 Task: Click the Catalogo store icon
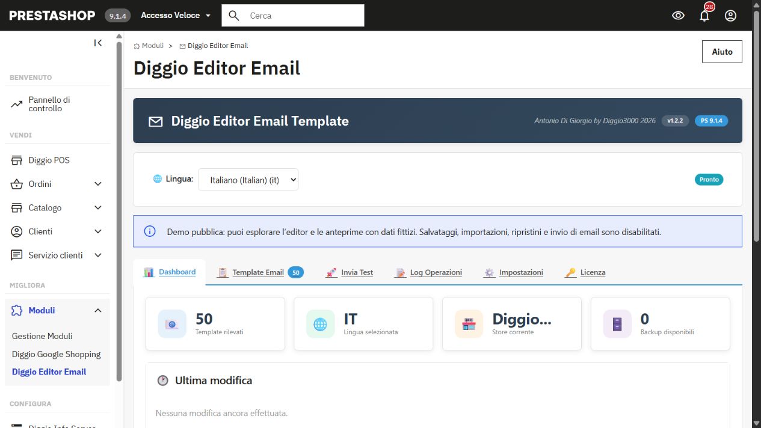(17, 208)
